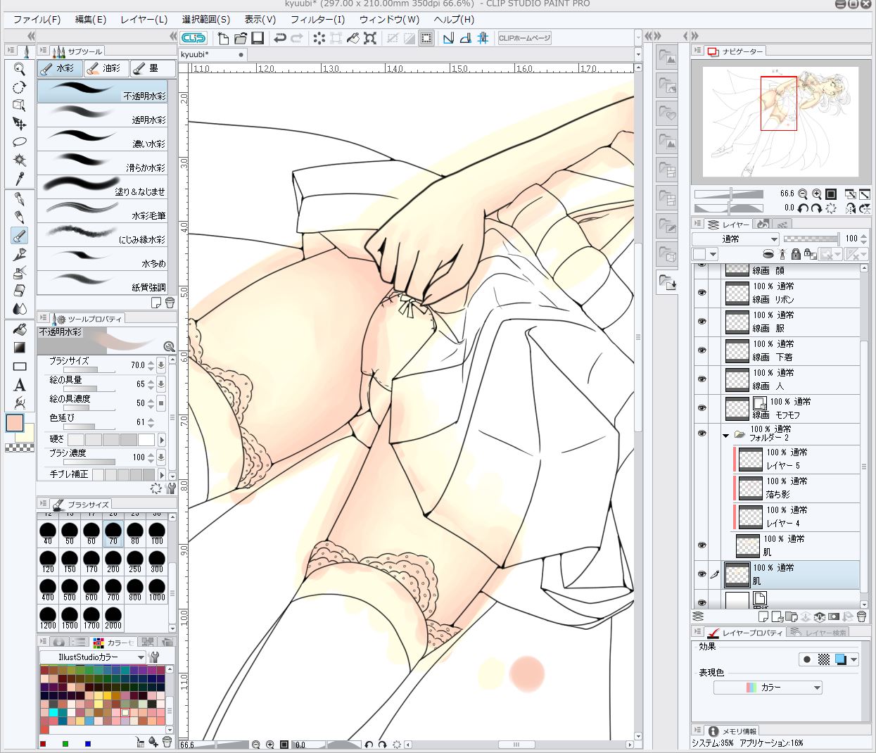Click the snap to grid icon
The height and width of the screenshot is (753, 876).
coord(483,38)
